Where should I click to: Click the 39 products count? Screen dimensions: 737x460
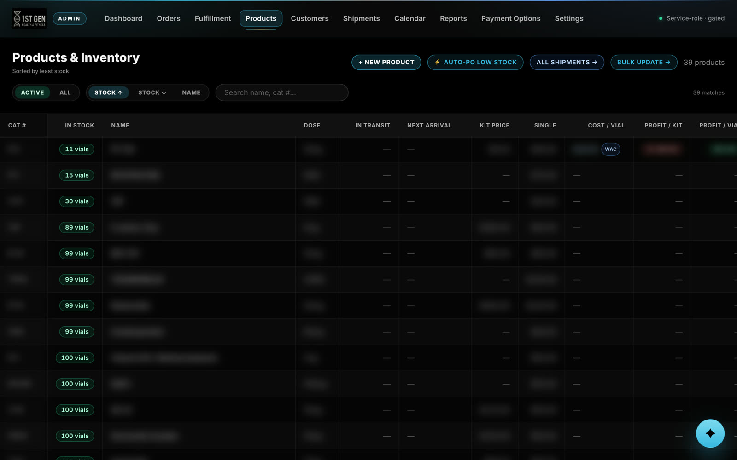click(704, 63)
